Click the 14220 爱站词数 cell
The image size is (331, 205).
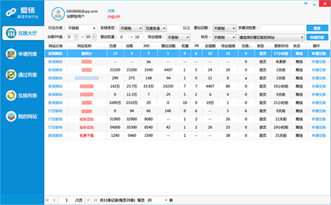[x=168, y=87]
